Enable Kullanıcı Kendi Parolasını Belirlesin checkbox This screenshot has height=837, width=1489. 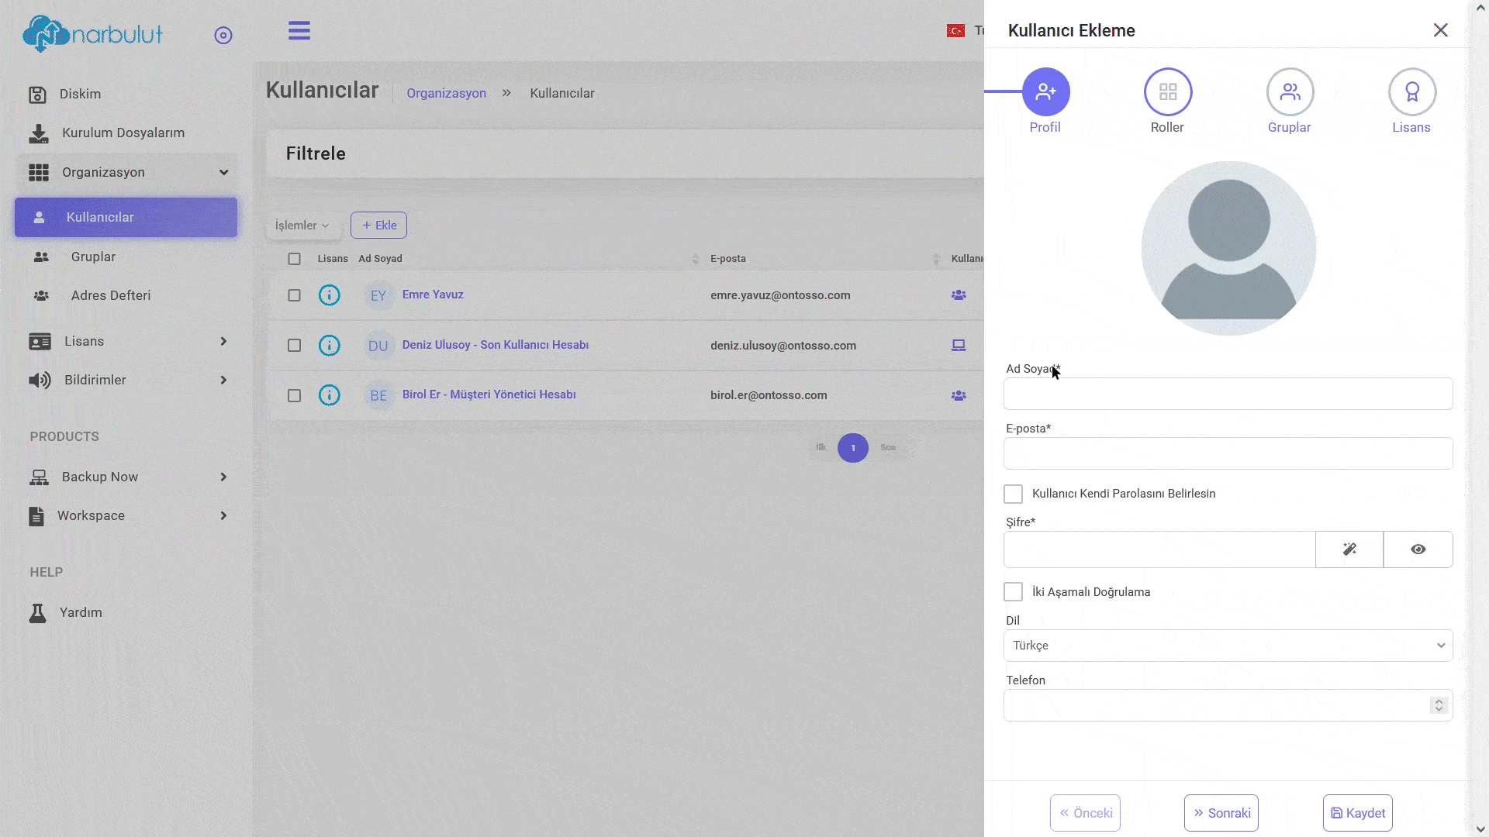[1013, 494]
